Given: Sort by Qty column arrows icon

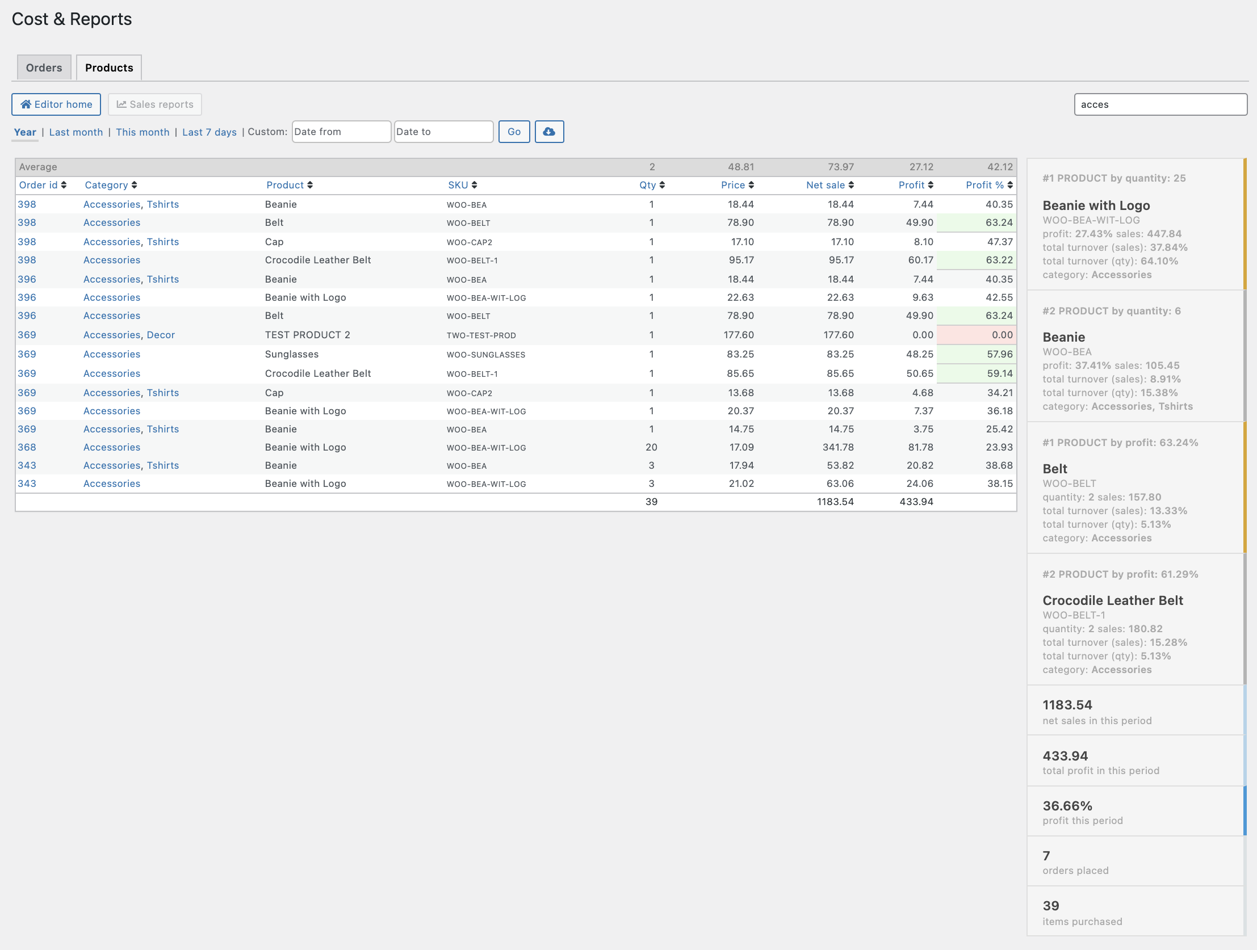Looking at the screenshot, I should tap(662, 185).
